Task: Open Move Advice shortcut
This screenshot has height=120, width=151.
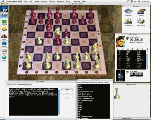Action: click(x=128, y=22)
